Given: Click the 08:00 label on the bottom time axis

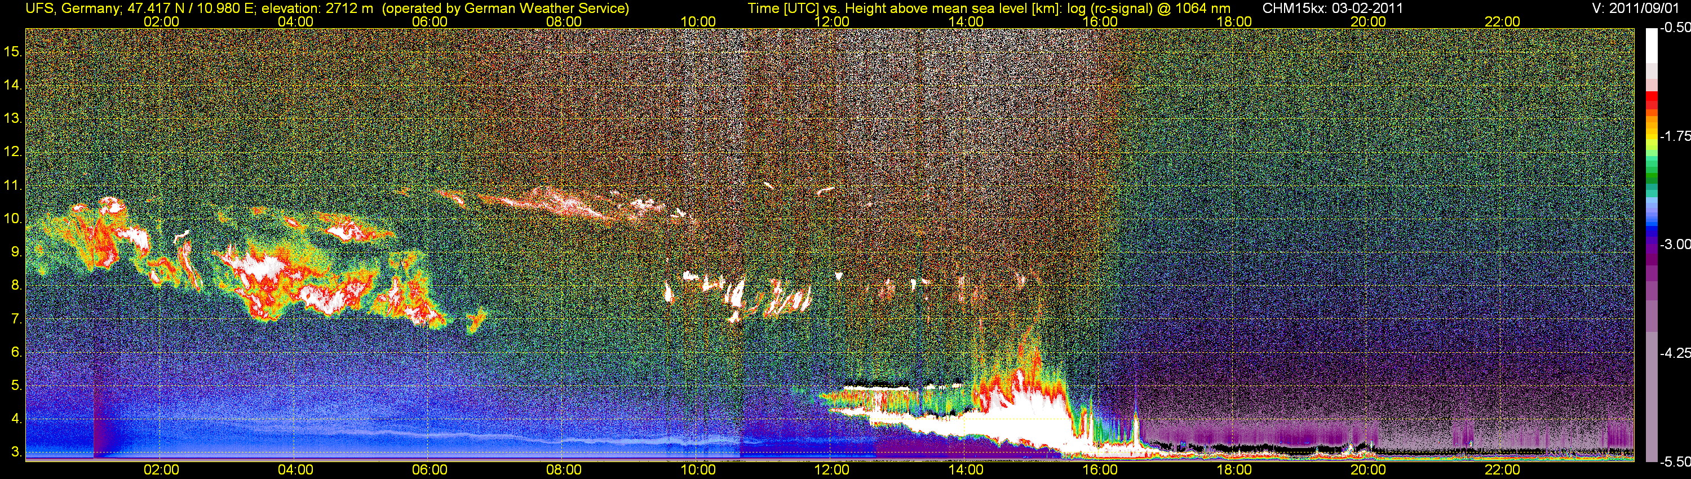Looking at the screenshot, I should pyautogui.click(x=564, y=470).
